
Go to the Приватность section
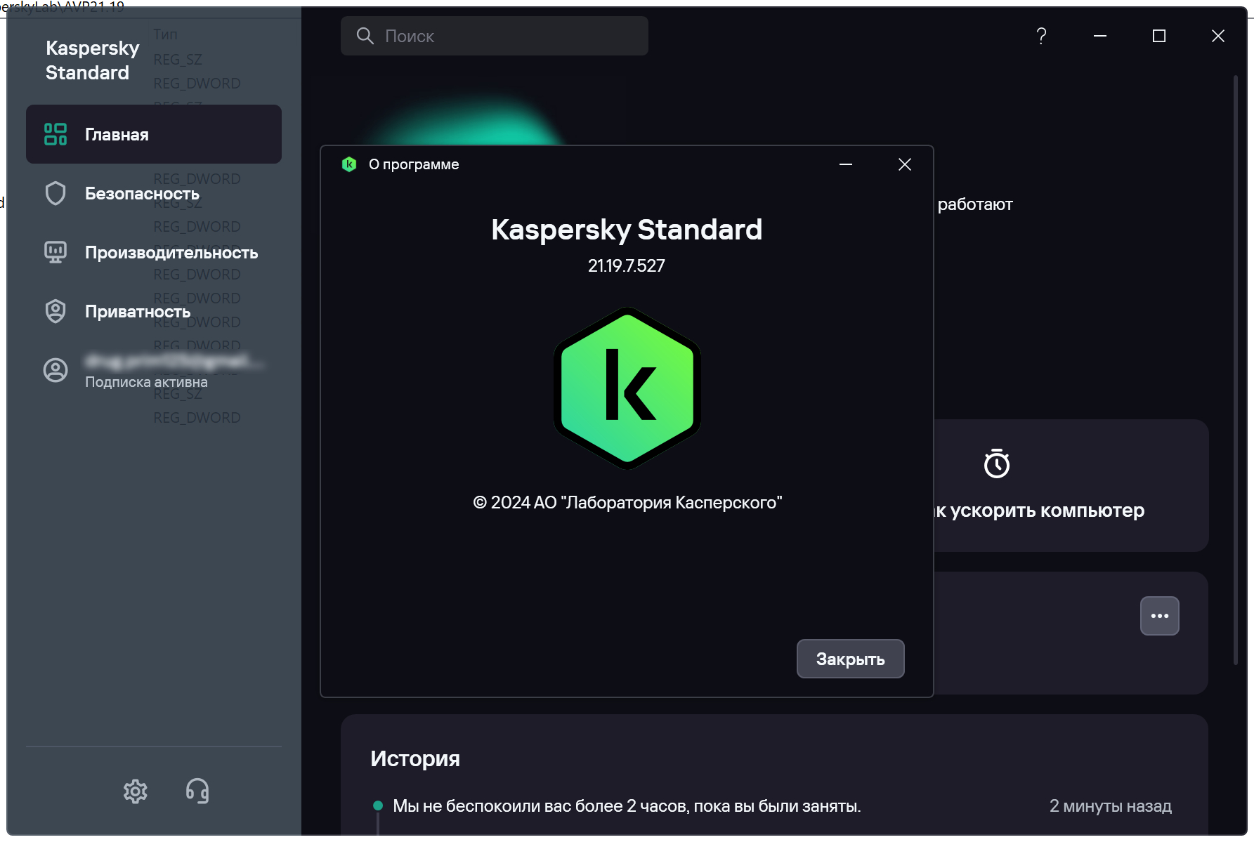(138, 312)
